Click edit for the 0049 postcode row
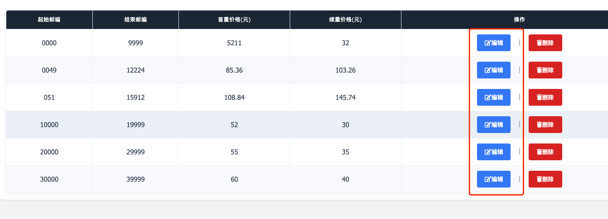 coord(493,70)
